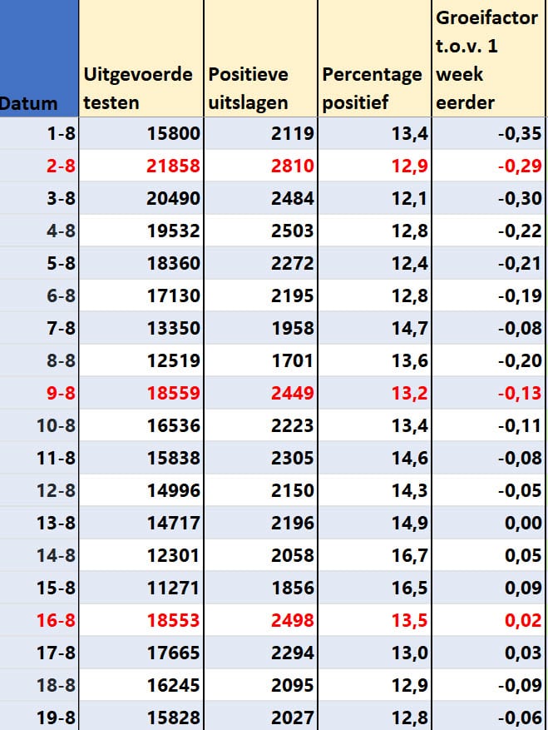The width and height of the screenshot is (548, 730).
Task: Select the Uitgevoerde testen column header
Action: 141,58
